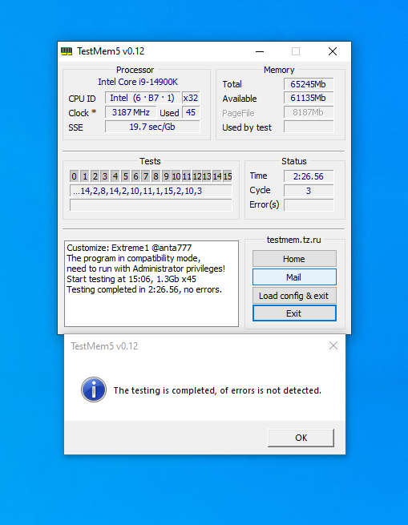Select test indicator box 8

[156, 176]
